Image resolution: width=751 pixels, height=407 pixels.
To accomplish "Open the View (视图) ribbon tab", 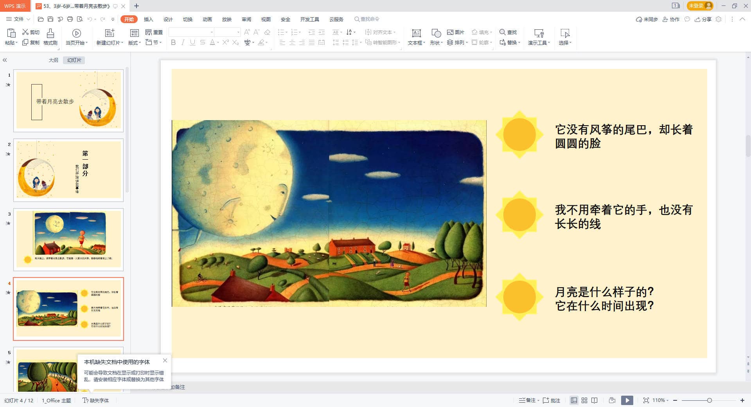I will click(266, 19).
